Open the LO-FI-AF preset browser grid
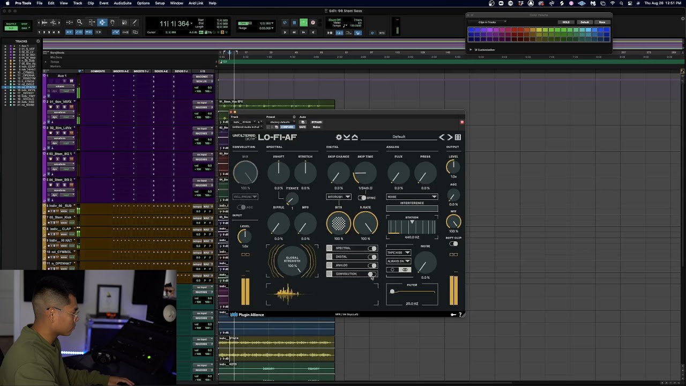The height and width of the screenshot is (386, 686). (458, 137)
